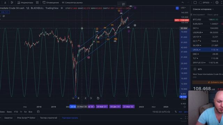Select the 5л time range
The image size is (223, 125).
(x=25, y=112)
